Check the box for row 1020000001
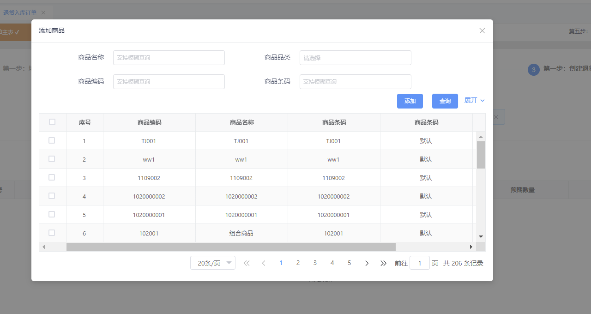The image size is (591, 314). 52,214
